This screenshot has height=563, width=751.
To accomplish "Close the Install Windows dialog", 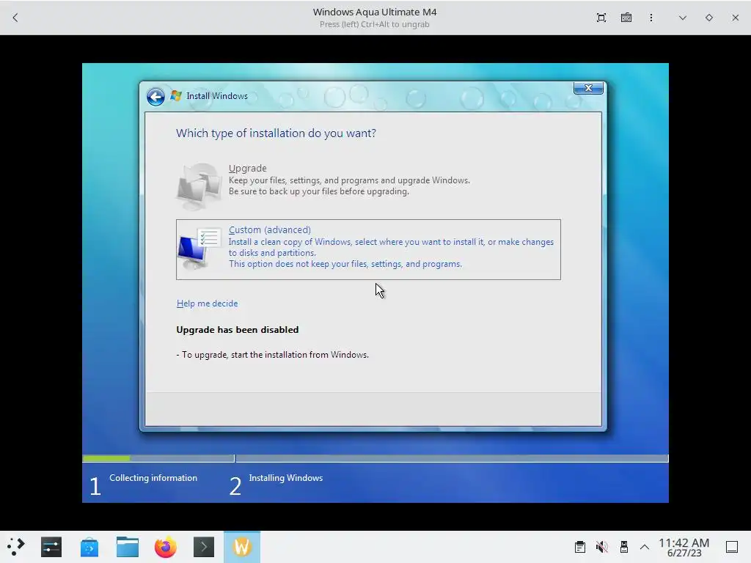I will [x=588, y=88].
